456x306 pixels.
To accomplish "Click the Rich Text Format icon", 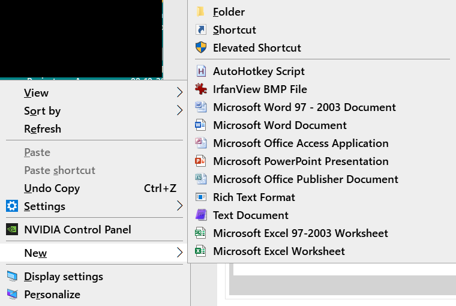I will 200,197.
